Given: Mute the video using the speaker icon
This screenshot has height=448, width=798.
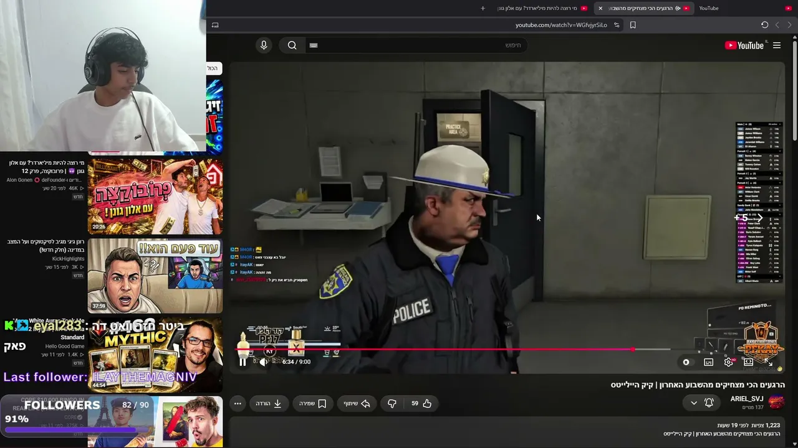Looking at the screenshot, I should coord(264,362).
